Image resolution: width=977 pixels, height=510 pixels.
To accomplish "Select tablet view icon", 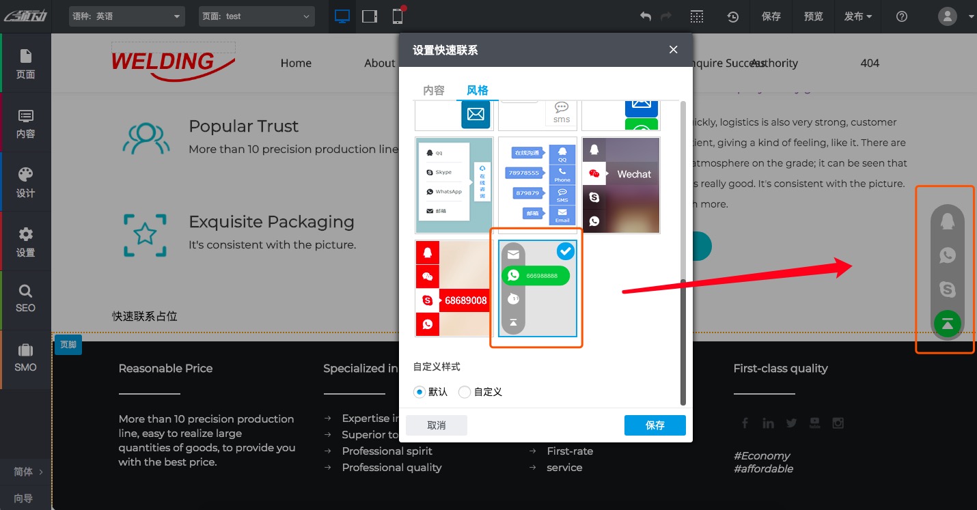I will (370, 16).
